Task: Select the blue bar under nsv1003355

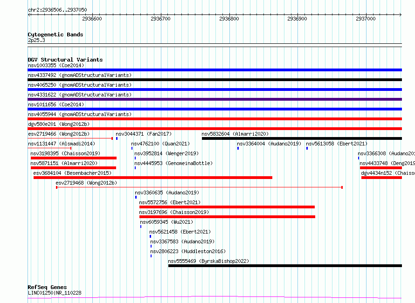Action: (214, 70)
